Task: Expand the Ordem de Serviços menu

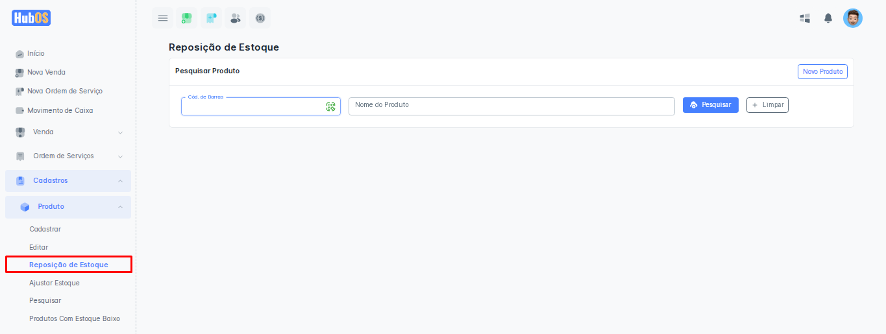Action: (x=68, y=156)
